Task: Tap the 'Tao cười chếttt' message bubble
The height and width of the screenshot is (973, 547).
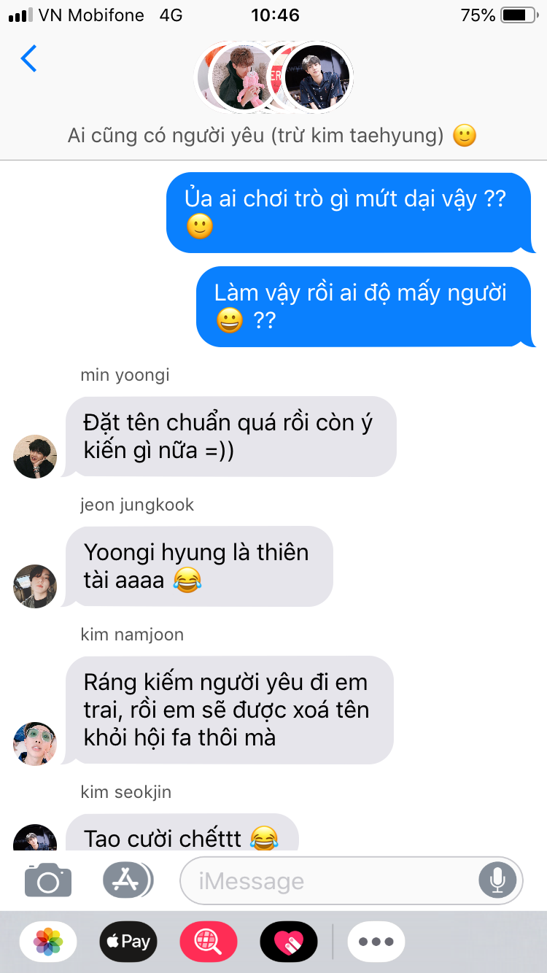Action: pyautogui.click(x=181, y=833)
